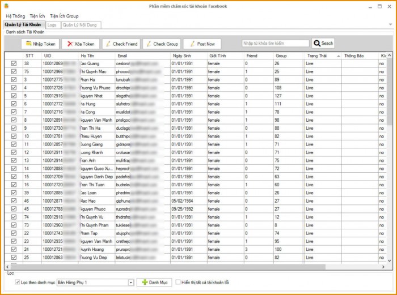Click the Post Now button
This screenshot has height=295, width=397.
202,44
